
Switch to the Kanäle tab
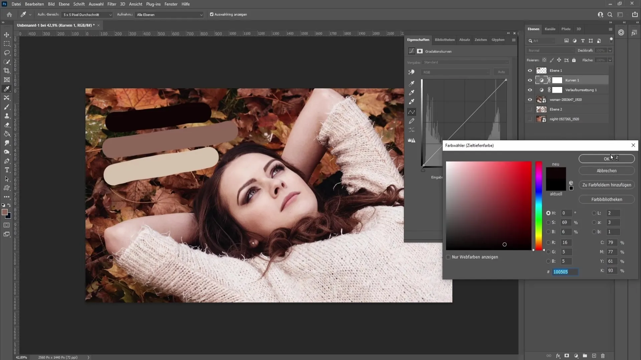(x=550, y=29)
